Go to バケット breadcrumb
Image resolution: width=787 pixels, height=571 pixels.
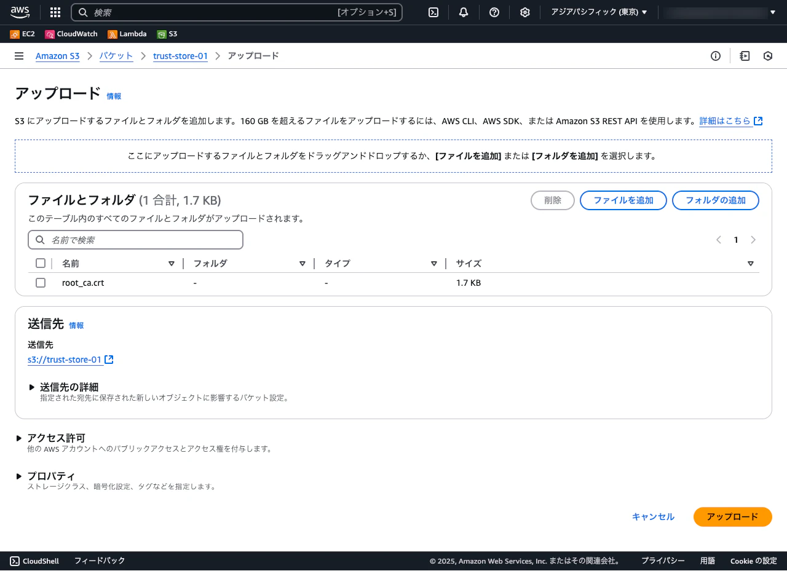[116, 56]
